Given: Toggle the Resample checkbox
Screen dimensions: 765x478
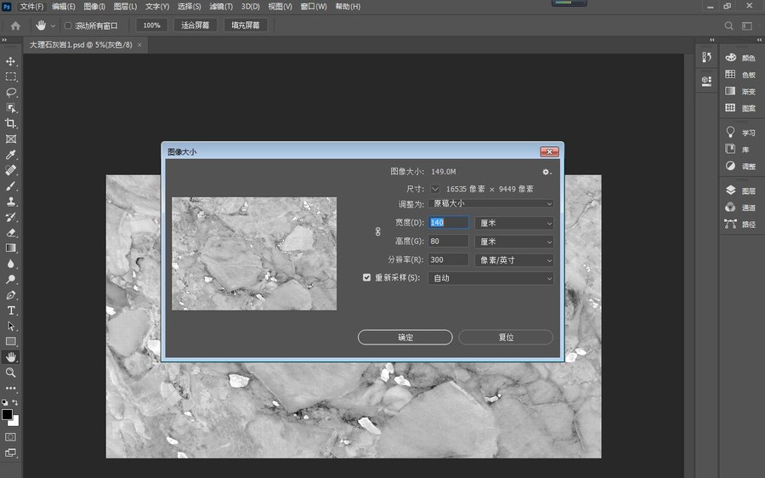Looking at the screenshot, I should 367,277.
